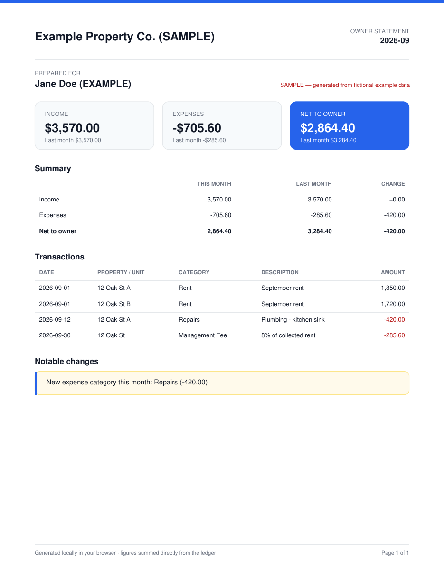Select the Income row label in Summary
The height and width of the screenshot is (575, 444).
49,200
